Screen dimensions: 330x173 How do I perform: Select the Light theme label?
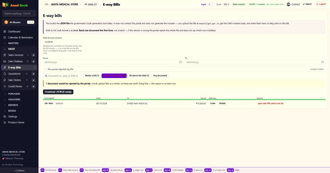[203, 4]
